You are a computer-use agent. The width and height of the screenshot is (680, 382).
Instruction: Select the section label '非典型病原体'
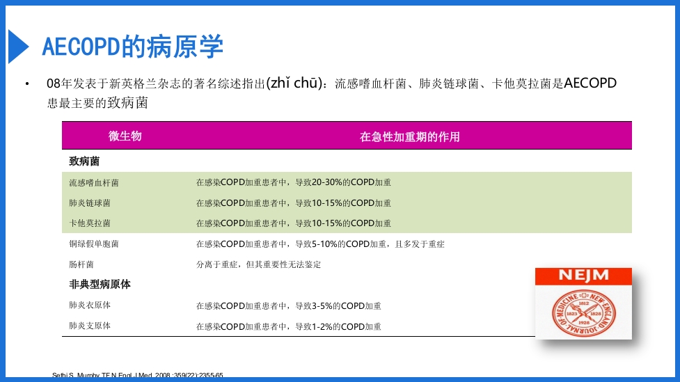[100, 285]
